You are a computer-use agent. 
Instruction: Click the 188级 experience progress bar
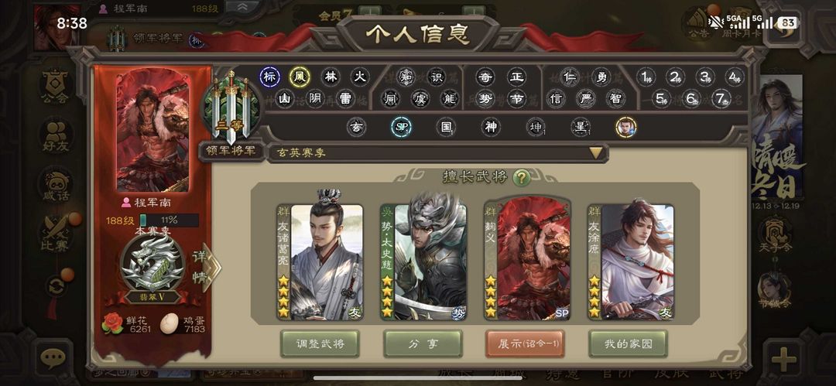click(x=169, y=220)
